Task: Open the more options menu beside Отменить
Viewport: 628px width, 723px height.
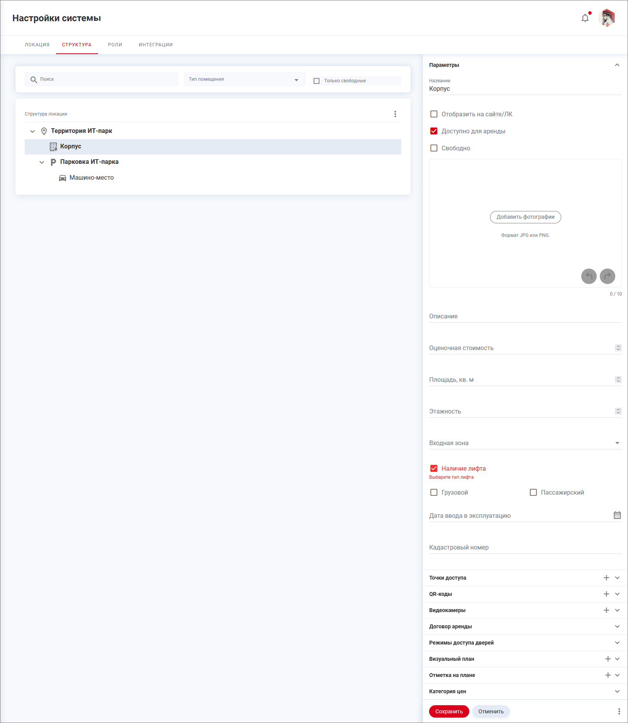Action: click(619, 711)
